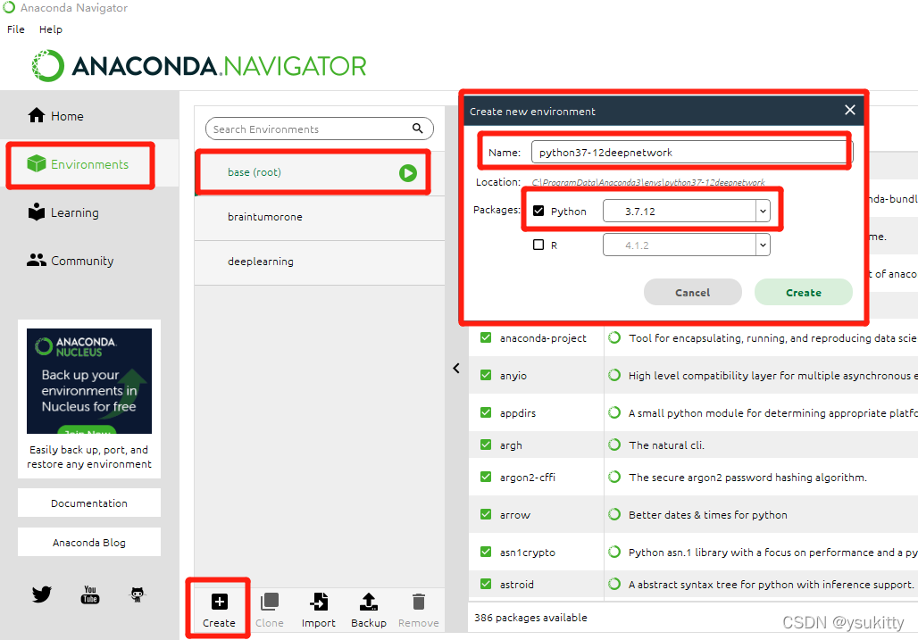The height and width of the screenshot is (640, 918).
Task: Click the Clone environment icon
Action: point(270,602)
